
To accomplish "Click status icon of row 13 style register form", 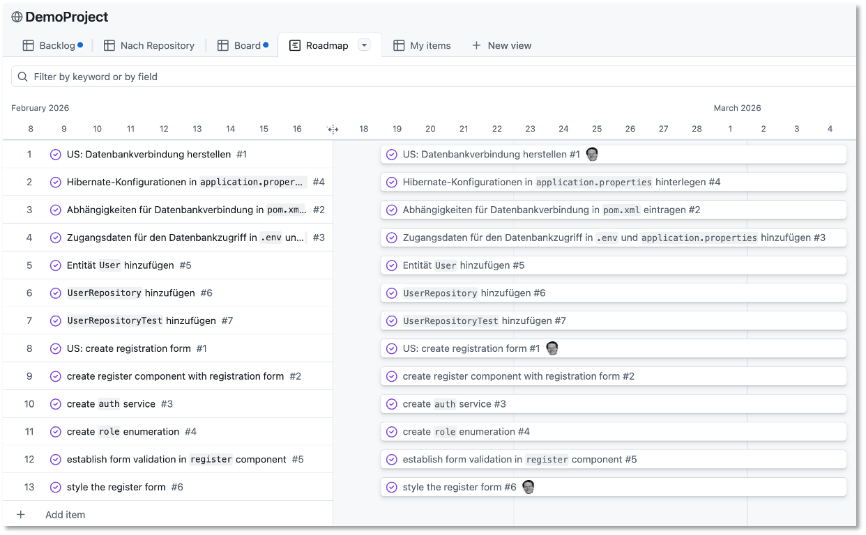I will pos(56,487).
